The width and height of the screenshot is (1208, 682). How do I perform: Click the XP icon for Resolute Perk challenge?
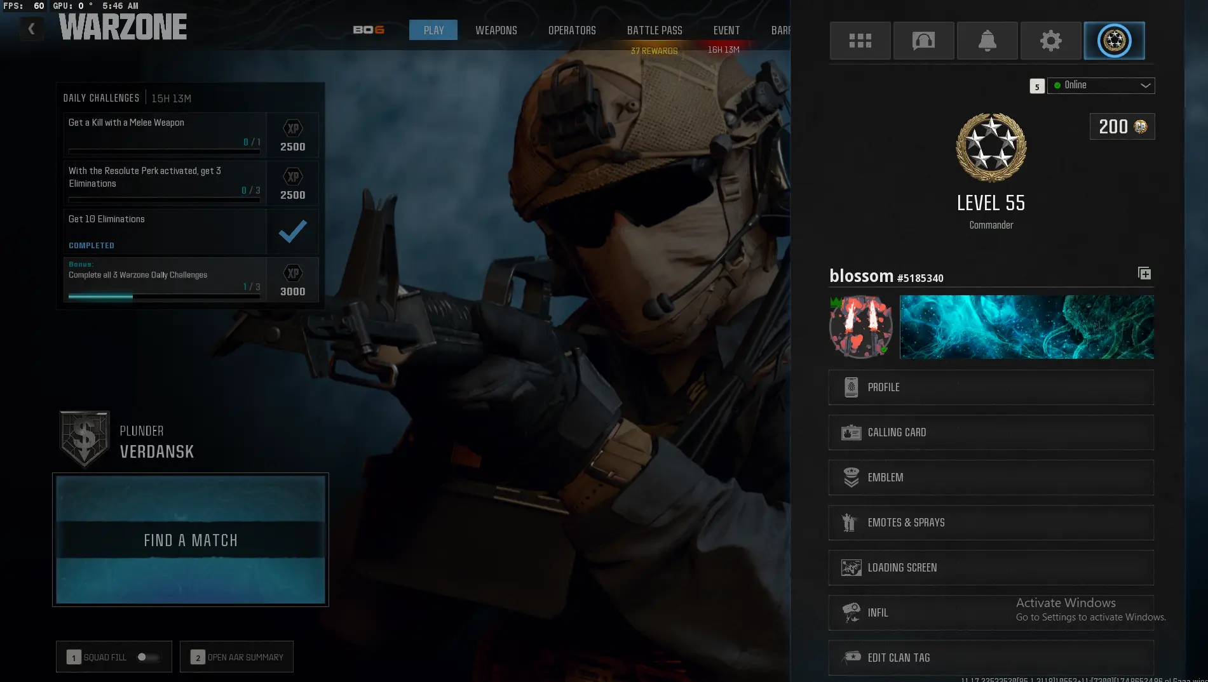[293, 177]
